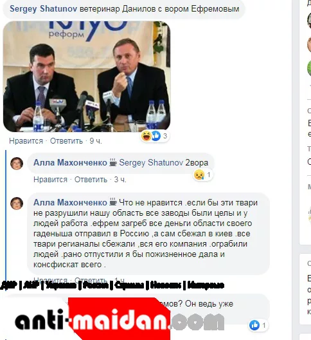Reply to the 3 ч. comment

[91, 180]
